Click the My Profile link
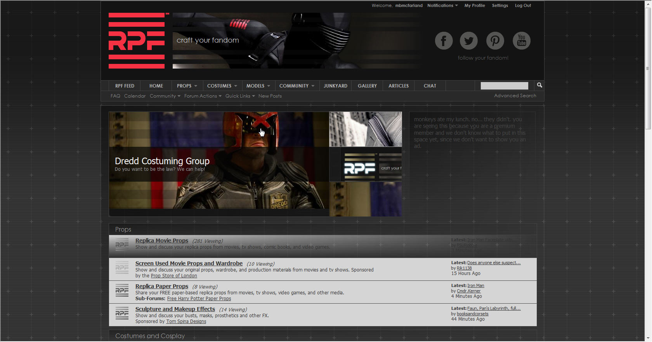Viewport: 652px width, 342px height. pyautogui.click(x=475, y=5)
